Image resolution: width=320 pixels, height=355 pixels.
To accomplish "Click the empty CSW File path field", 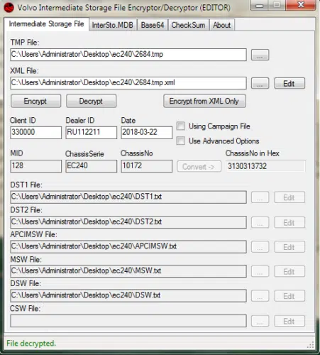I will click(128, 321).
